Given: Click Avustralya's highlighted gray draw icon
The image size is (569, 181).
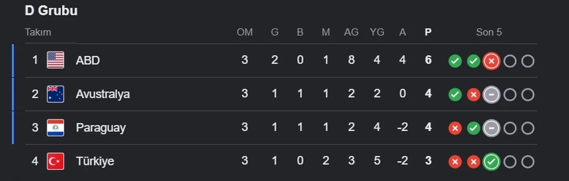Looking at the screenshot, I should (x=491, y=94).
